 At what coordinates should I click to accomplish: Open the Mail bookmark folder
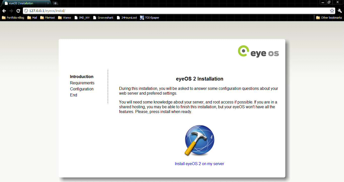coord(32,18)
